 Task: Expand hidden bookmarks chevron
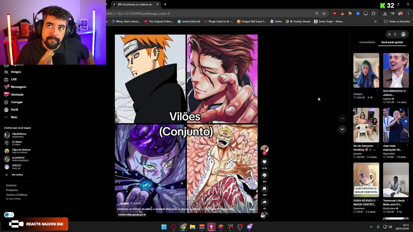tap(375, 22)
